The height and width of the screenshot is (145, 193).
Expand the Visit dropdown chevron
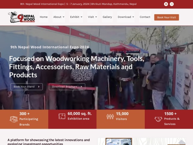[x=96, y=17]
